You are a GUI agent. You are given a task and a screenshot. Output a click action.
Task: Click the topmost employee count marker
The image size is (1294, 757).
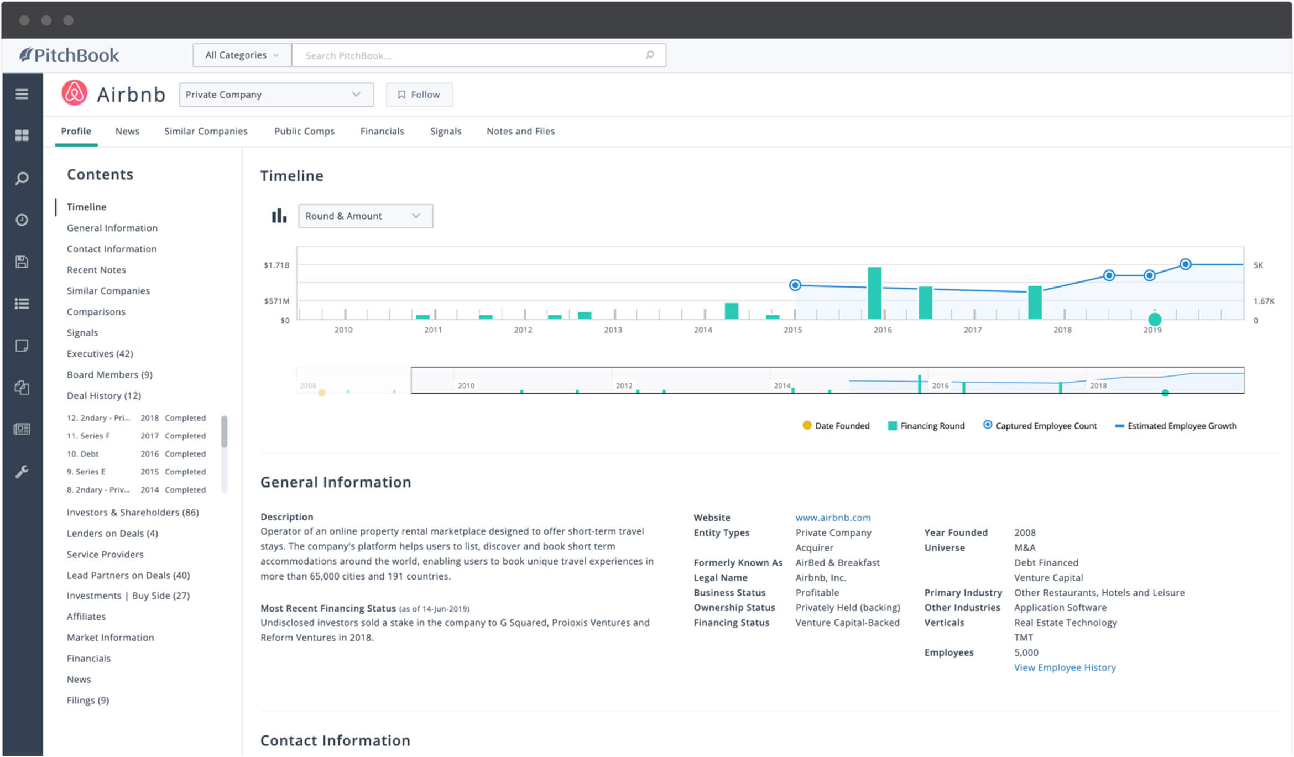click(x=1185, y=264)
